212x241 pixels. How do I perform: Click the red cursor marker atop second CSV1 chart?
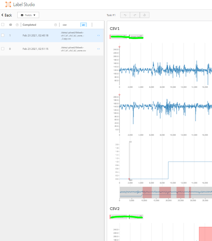click(119, 95)
